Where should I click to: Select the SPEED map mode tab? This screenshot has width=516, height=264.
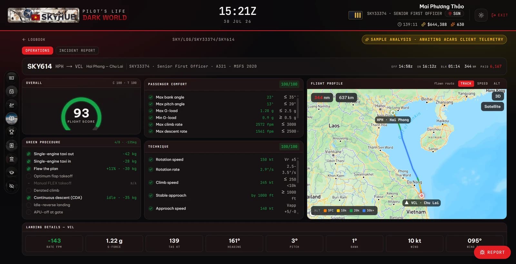click(482, 83)
